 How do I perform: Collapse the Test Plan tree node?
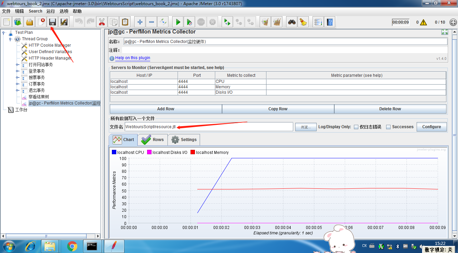[4, 32]
